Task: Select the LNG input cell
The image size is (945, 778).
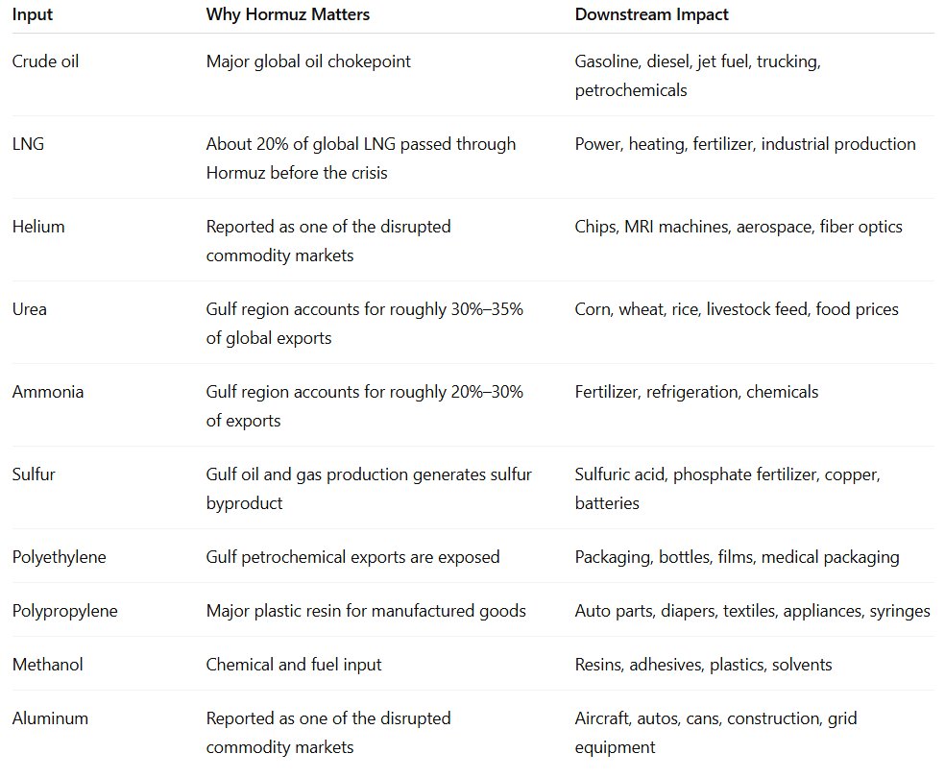Action: (x=28, y=144)
